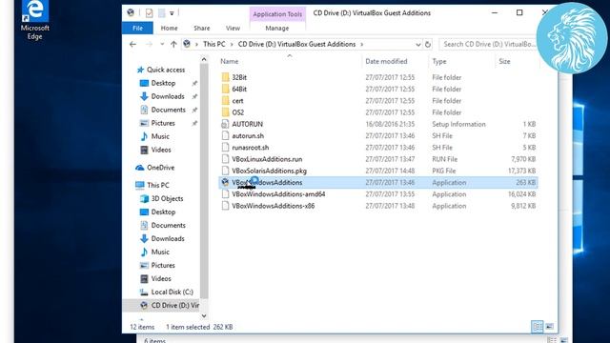Image resolution: width=610 pixels, height=343 pixels.
Task: Select the runasroot.sh file
Action: click(250, 148)
